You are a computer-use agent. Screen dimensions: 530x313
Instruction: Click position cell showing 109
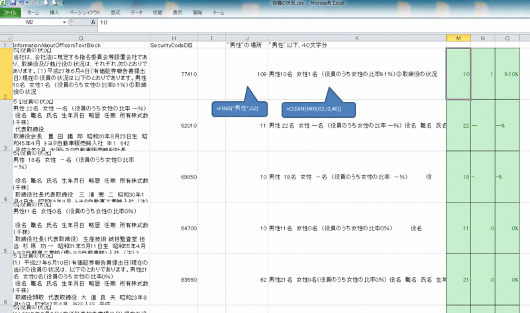pos(246,74)
